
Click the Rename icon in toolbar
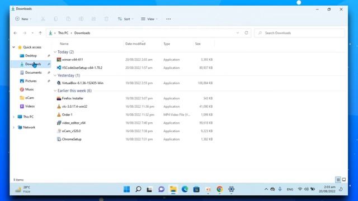click(81, 19)
